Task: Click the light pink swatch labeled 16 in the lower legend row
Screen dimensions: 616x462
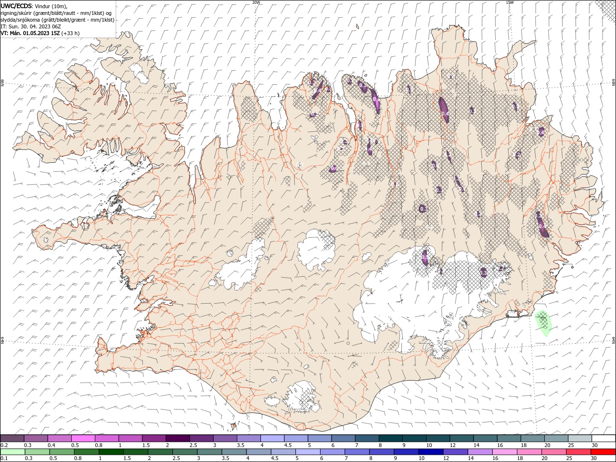Action: pyautogui.click(x=504, y=451)
